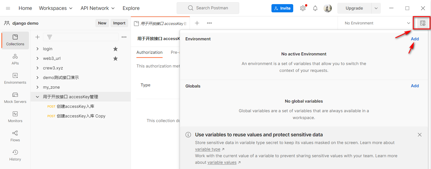
Task: Open the variable type link
Action: (208, 149)
